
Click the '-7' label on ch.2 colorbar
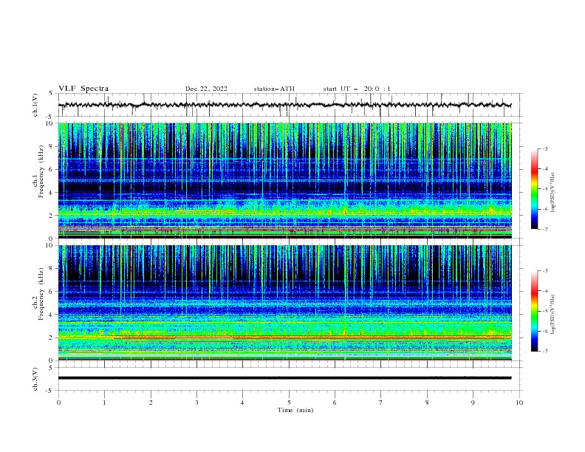pyautogui.click(x=544, y=352)
